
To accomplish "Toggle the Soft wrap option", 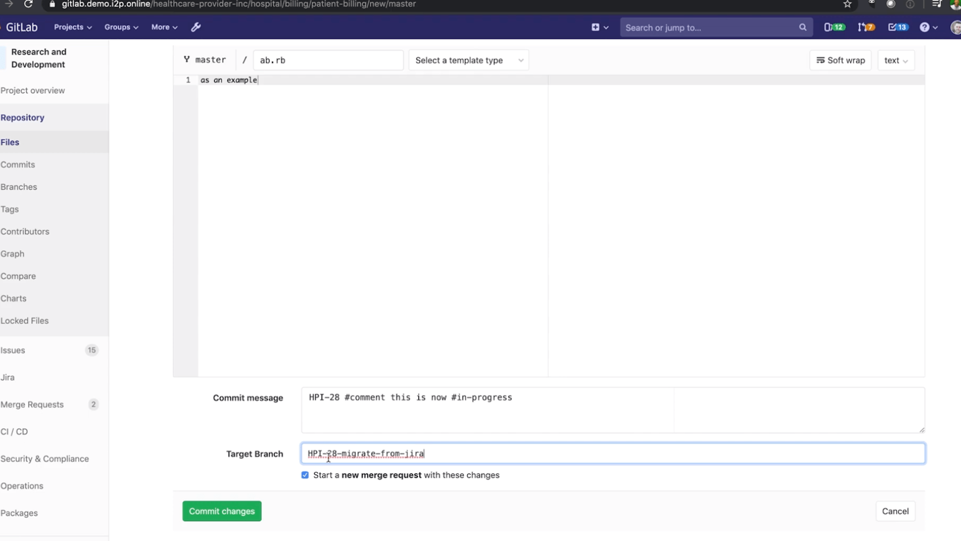I will (840, 60).
